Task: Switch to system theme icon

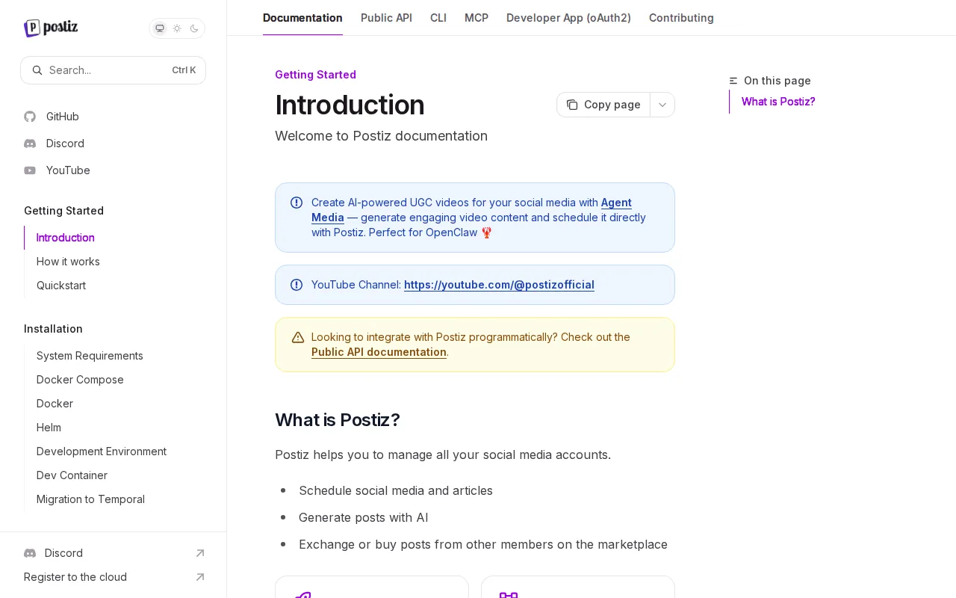Action: [x=160, y=28]
